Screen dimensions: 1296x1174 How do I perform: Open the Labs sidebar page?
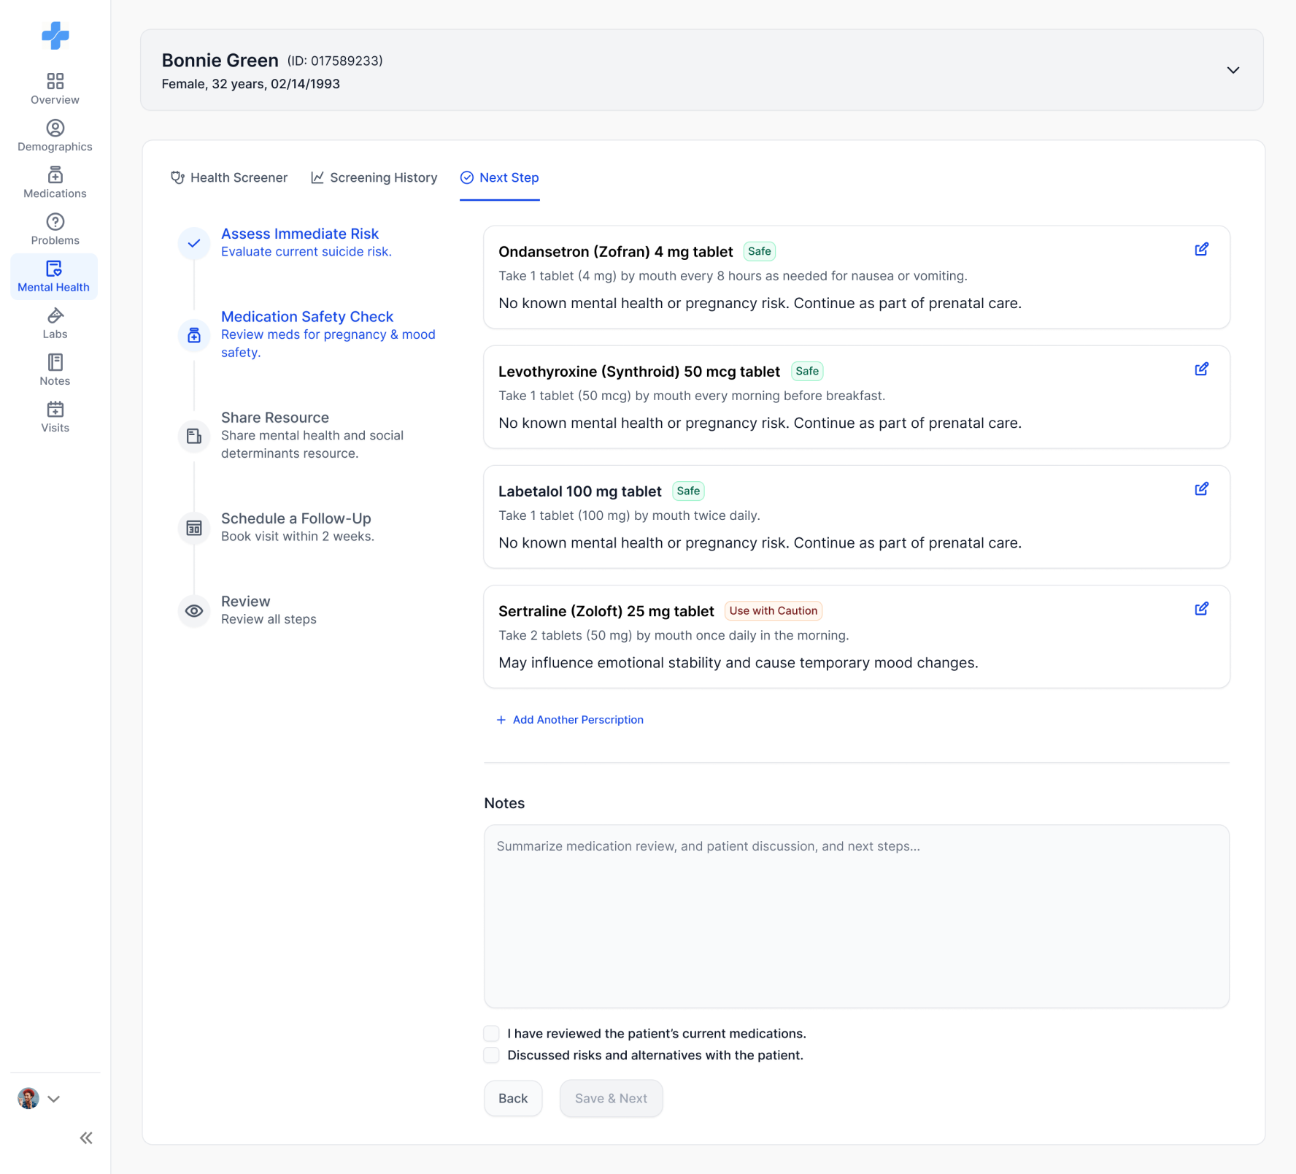point(55,323)
